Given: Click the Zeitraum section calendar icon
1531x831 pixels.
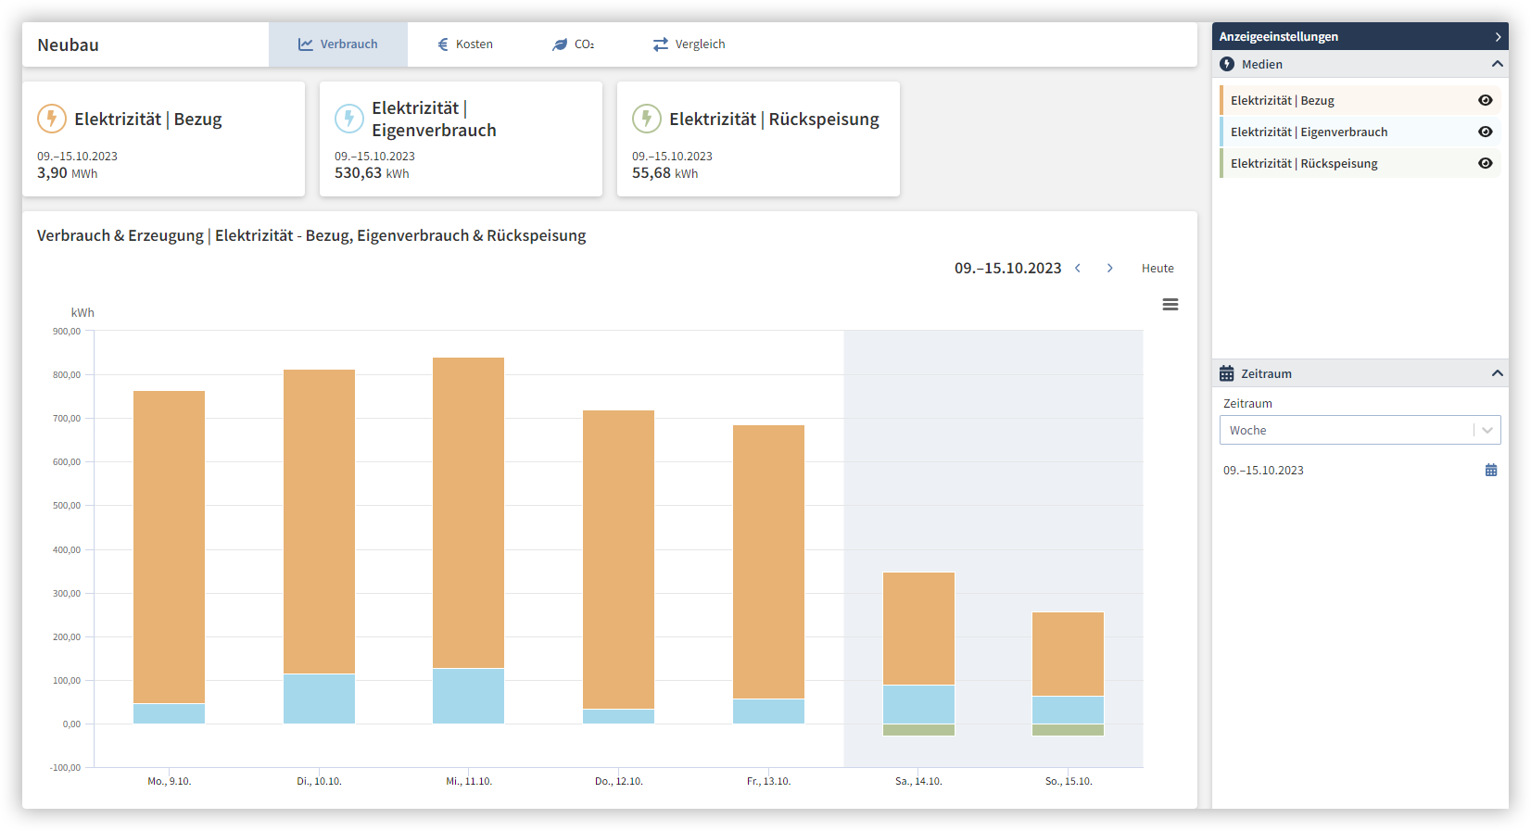Looking at the screenshot, I should pyautogui.click(x=1227, y=373).
